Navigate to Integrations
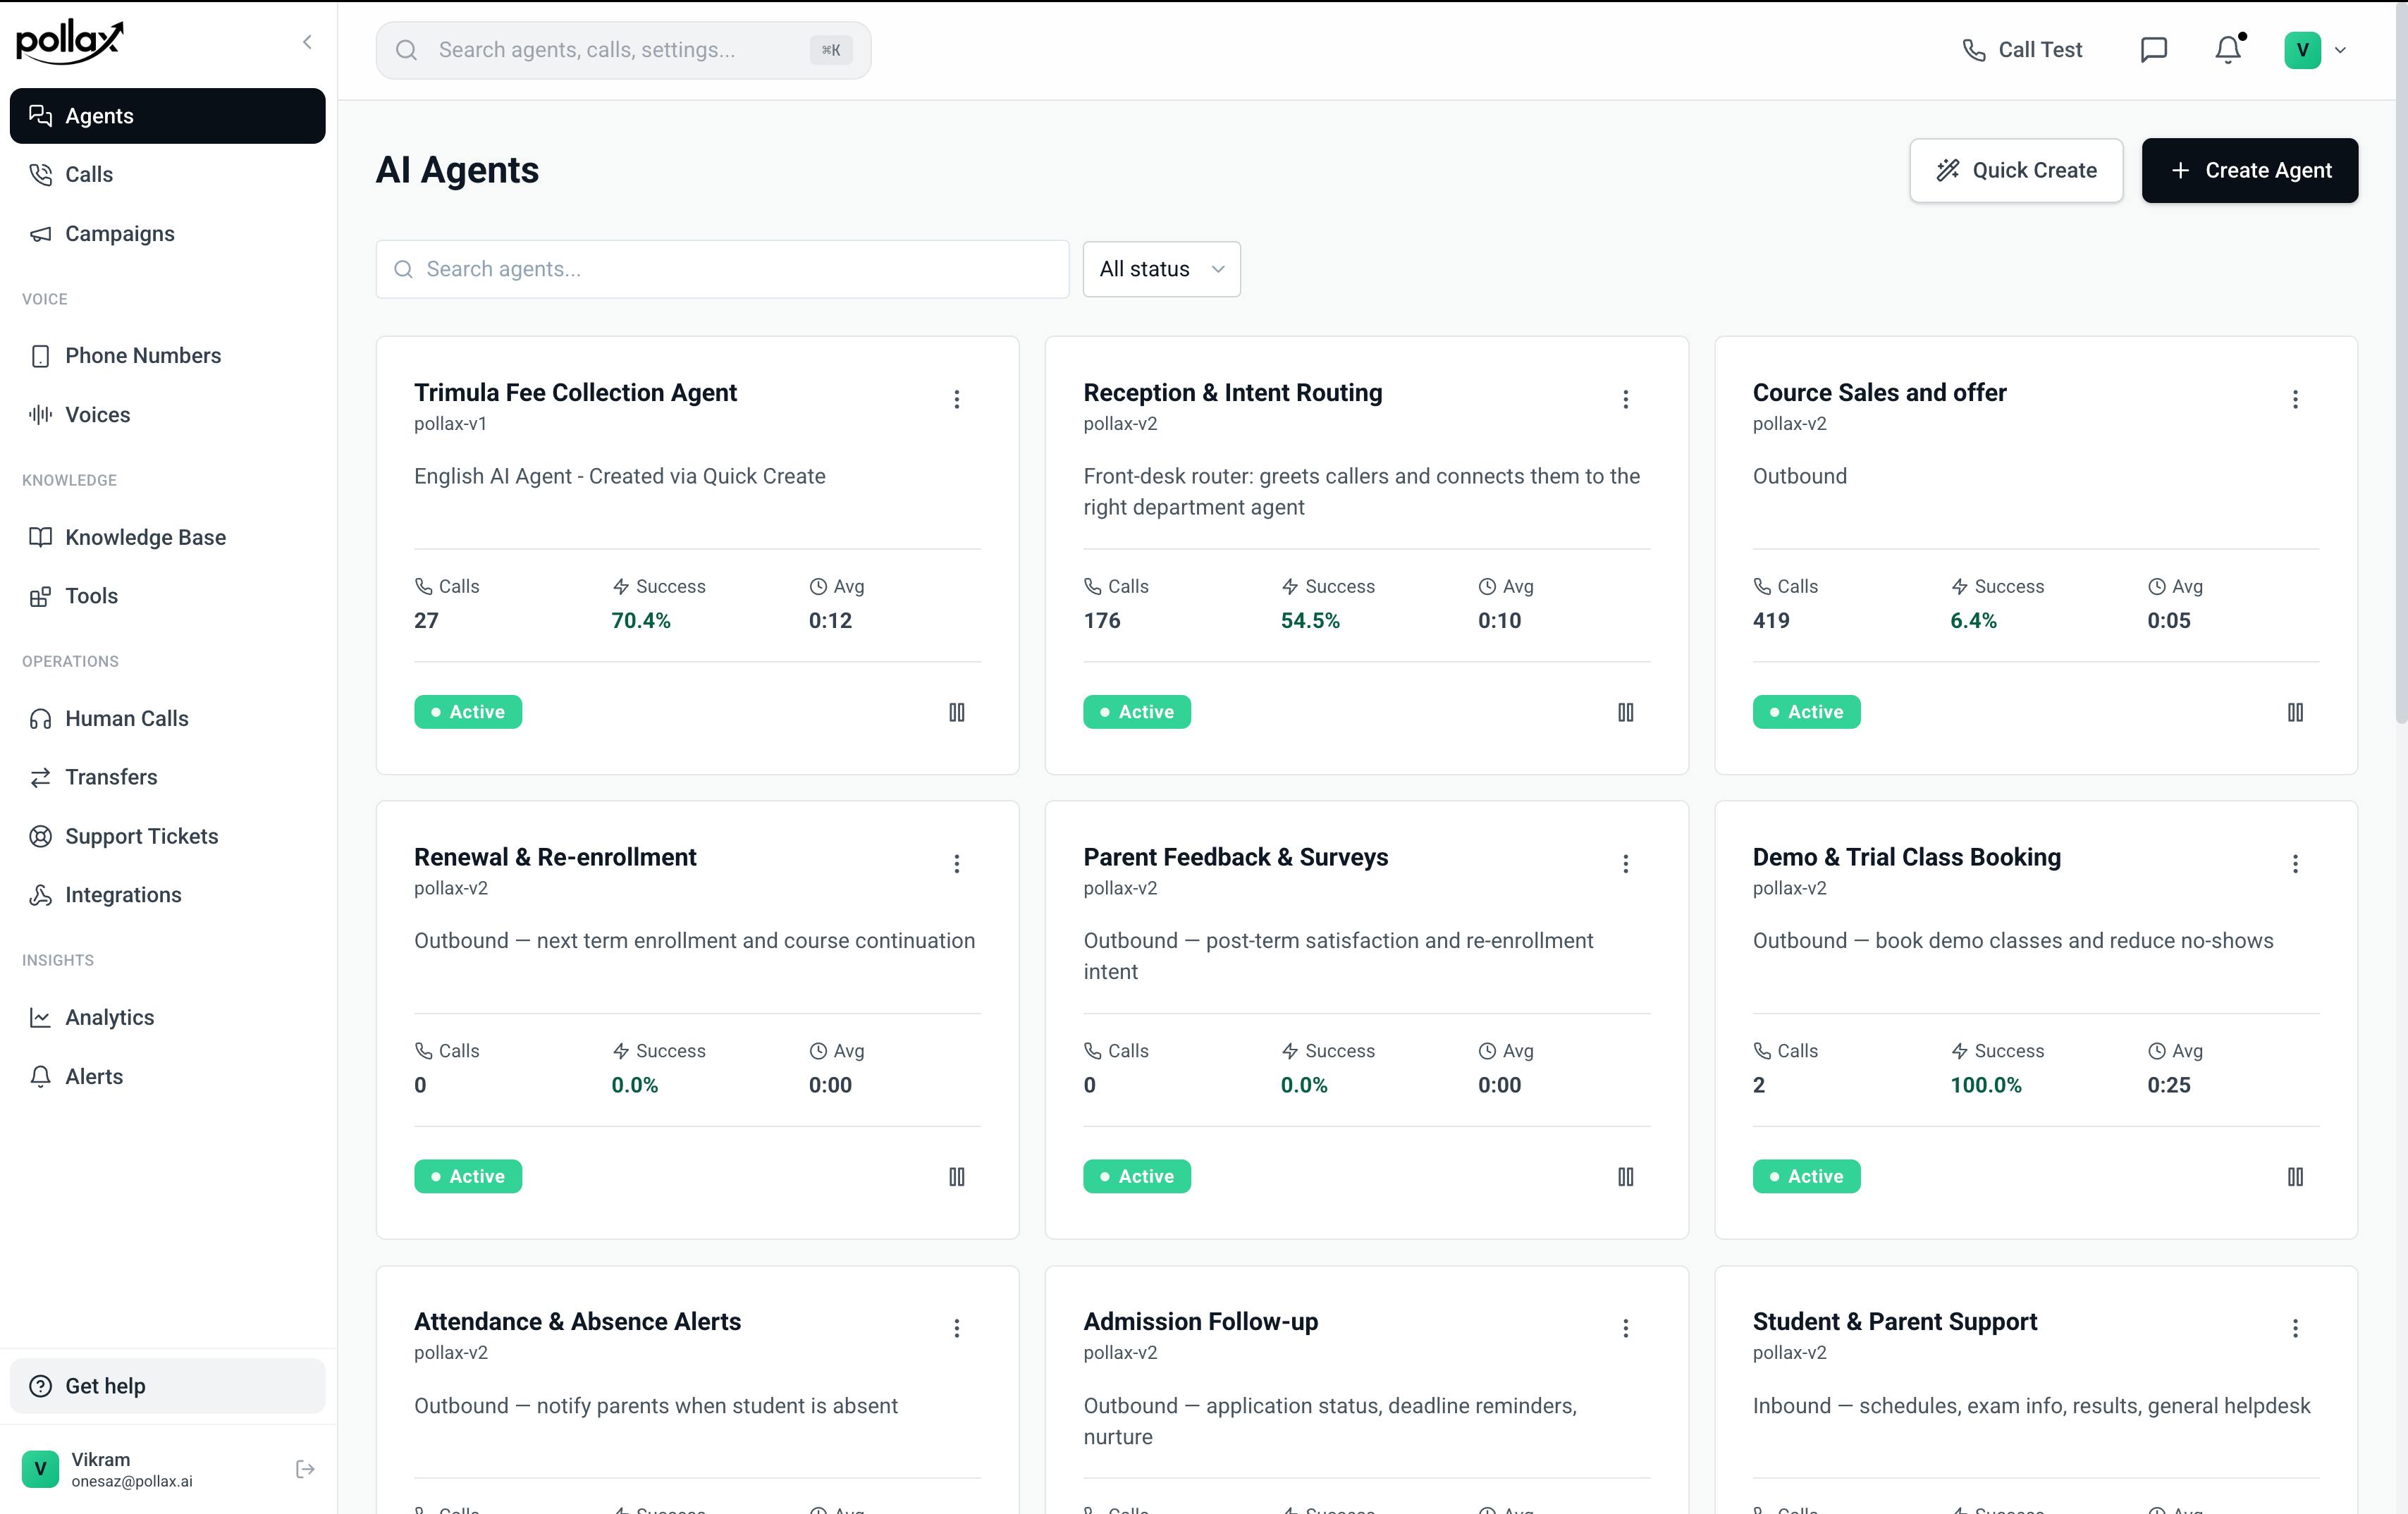Screen dimensions: 2408x1514 (167, 895)
